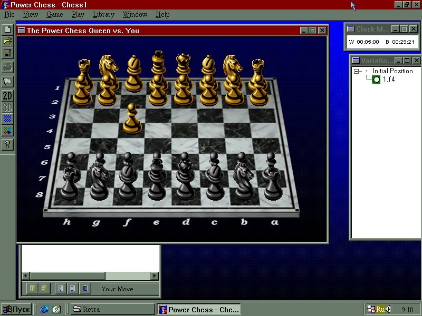Click the grayed-out printer icon
This screenshot has height=316, width=422.
(x=7, y=67)
